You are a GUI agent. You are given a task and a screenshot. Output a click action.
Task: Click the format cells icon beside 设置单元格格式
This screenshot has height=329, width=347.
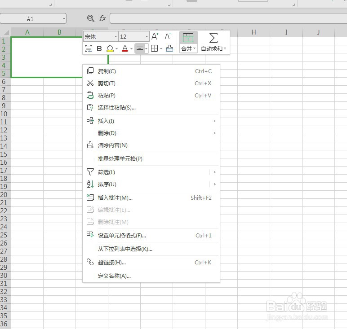point(90,234)
